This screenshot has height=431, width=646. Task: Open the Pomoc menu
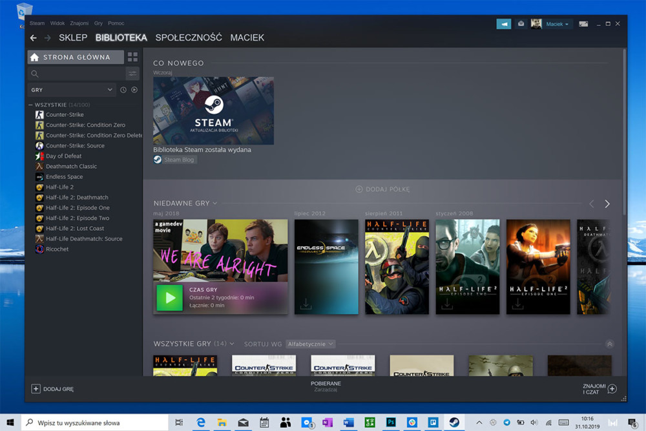(116, 23)
